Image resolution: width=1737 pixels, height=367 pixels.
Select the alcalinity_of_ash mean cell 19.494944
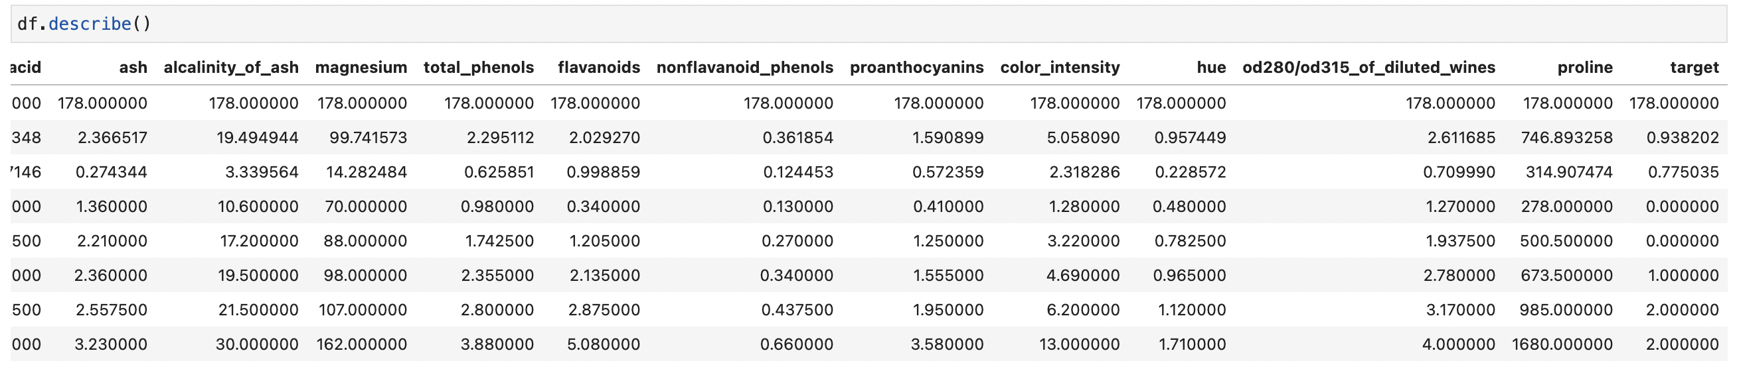pyautogui.click(x=257, y=138)
